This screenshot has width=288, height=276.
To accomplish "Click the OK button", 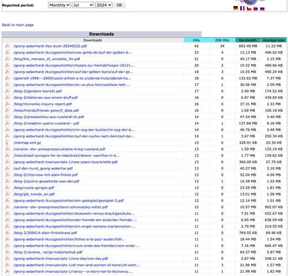I will point(119,5).
